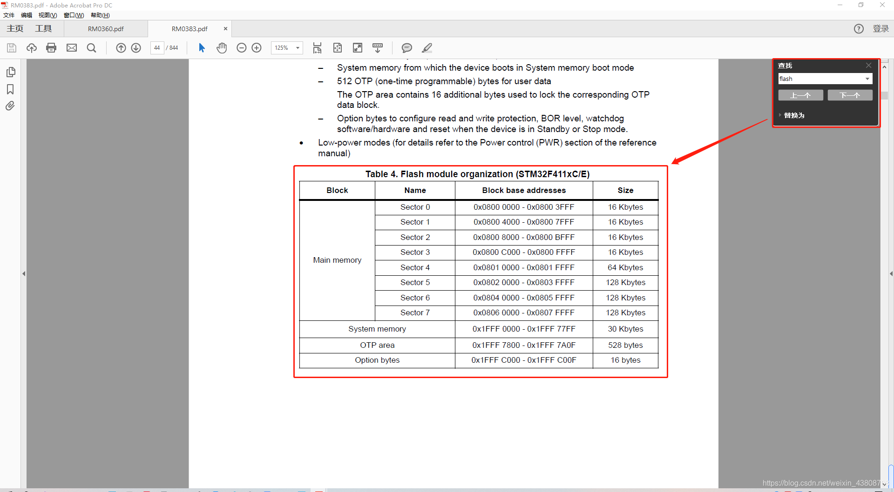This screenshot has width=894, height=492.
Task: Click the OTP area row label
Action: tap(377, 345)
